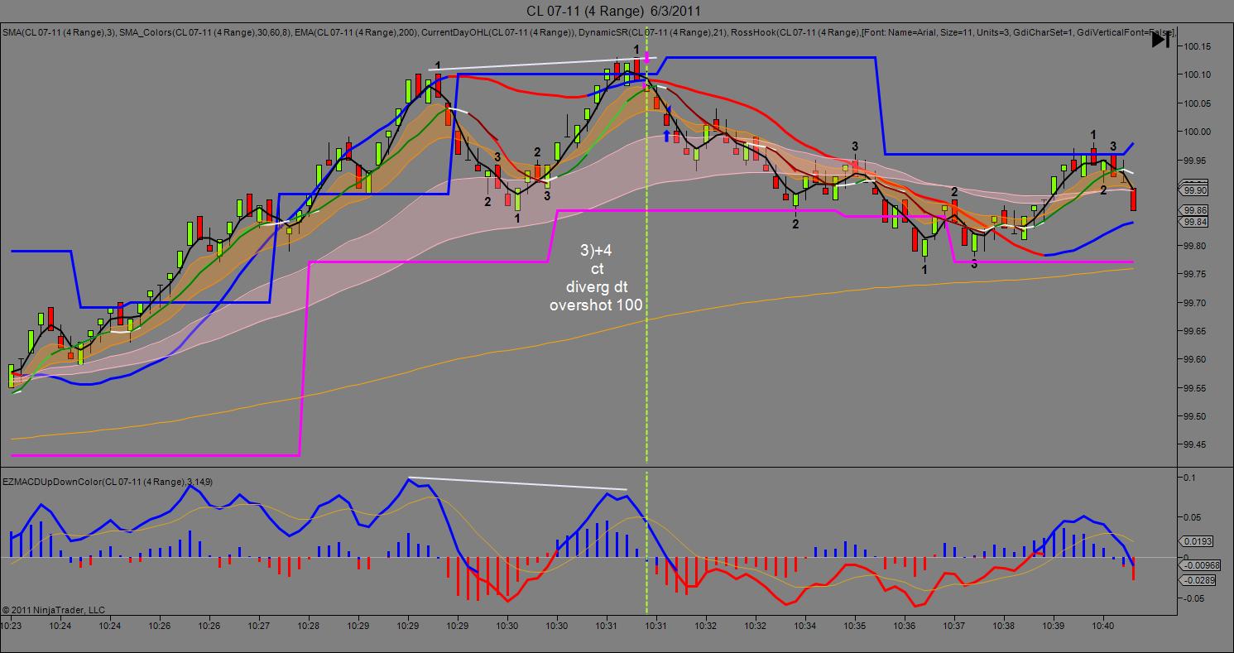Click the 10:37 time axis label
This screenshot has width=1234, height=653.
pyautogui.click(x=955, y=627)
